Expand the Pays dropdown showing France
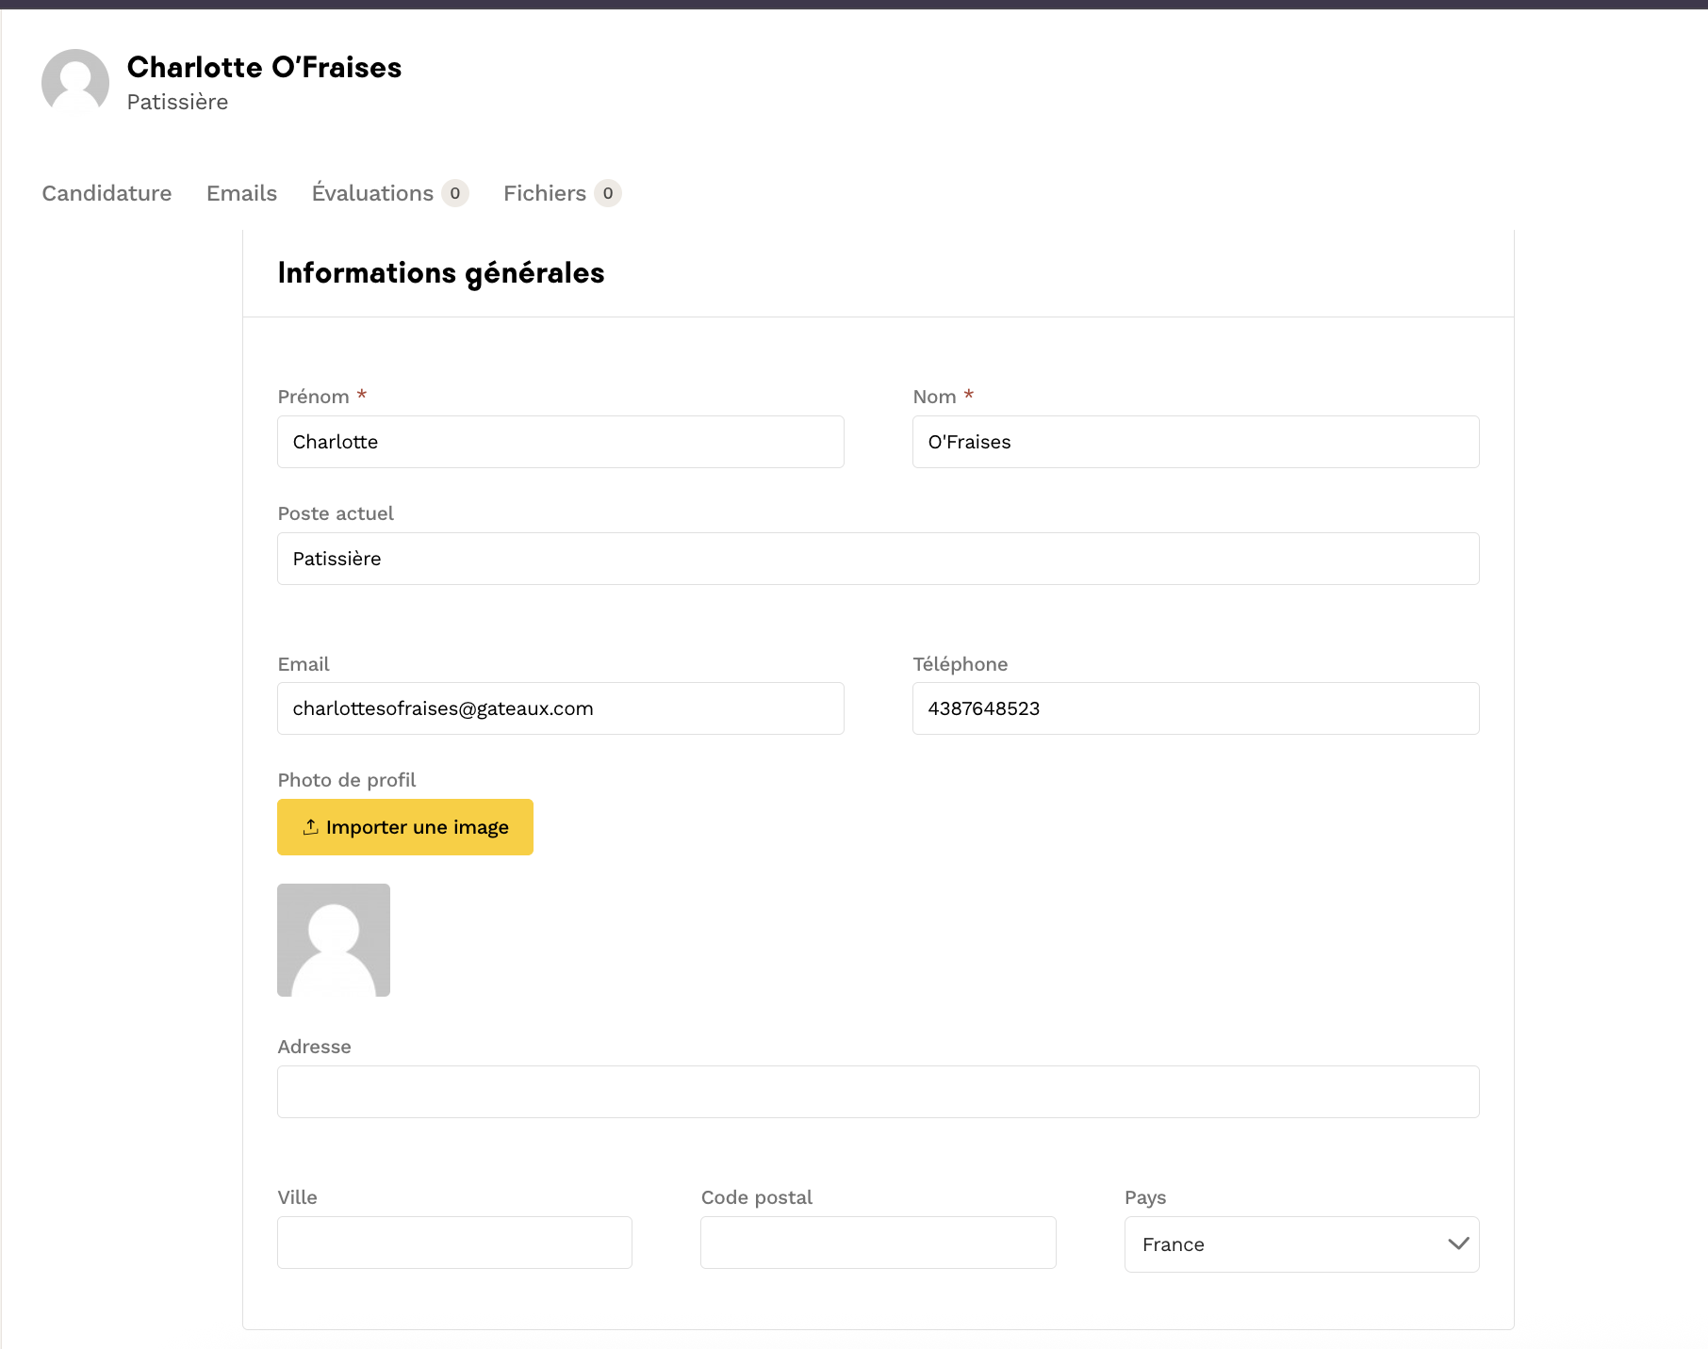 click(1301, 1244)
